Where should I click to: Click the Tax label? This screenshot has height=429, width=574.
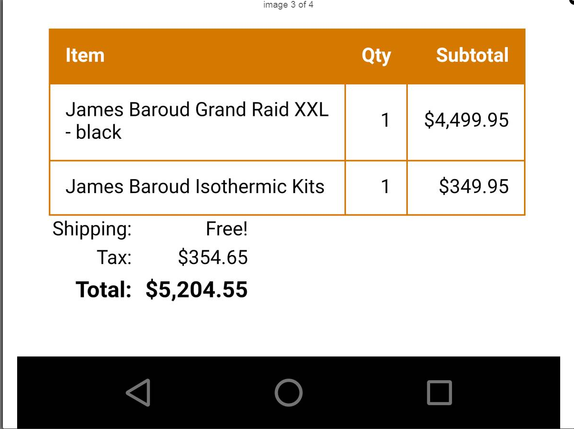pyautogui.click(x=114, y=257)
